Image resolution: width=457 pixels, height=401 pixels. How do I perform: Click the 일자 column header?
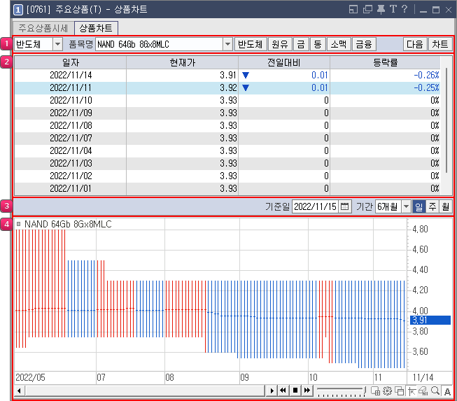click(x=71, y=62)
